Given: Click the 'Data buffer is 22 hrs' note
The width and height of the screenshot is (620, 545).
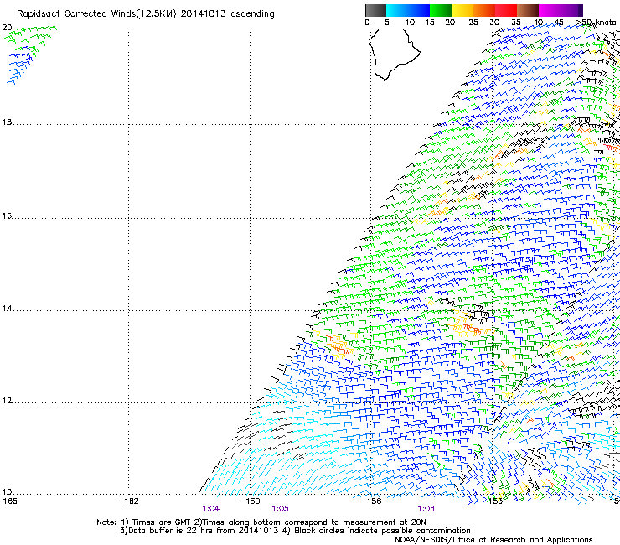Looking at the screenshot, I should click(x=171, y=531).
